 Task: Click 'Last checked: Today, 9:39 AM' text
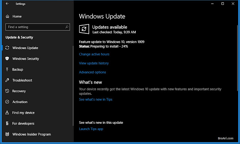click(x=114, y=32)
